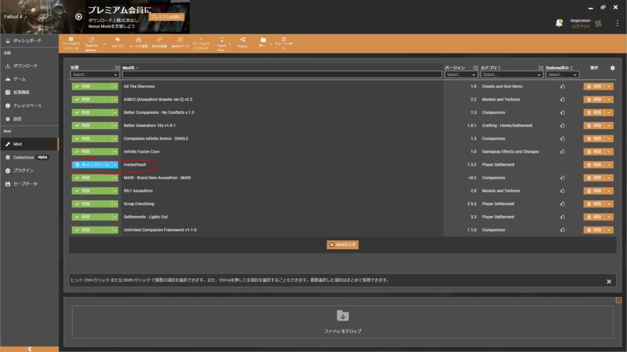Open the notifications bell icon
The height and width of the screenshot is (352, 627).
pos(559,23)
